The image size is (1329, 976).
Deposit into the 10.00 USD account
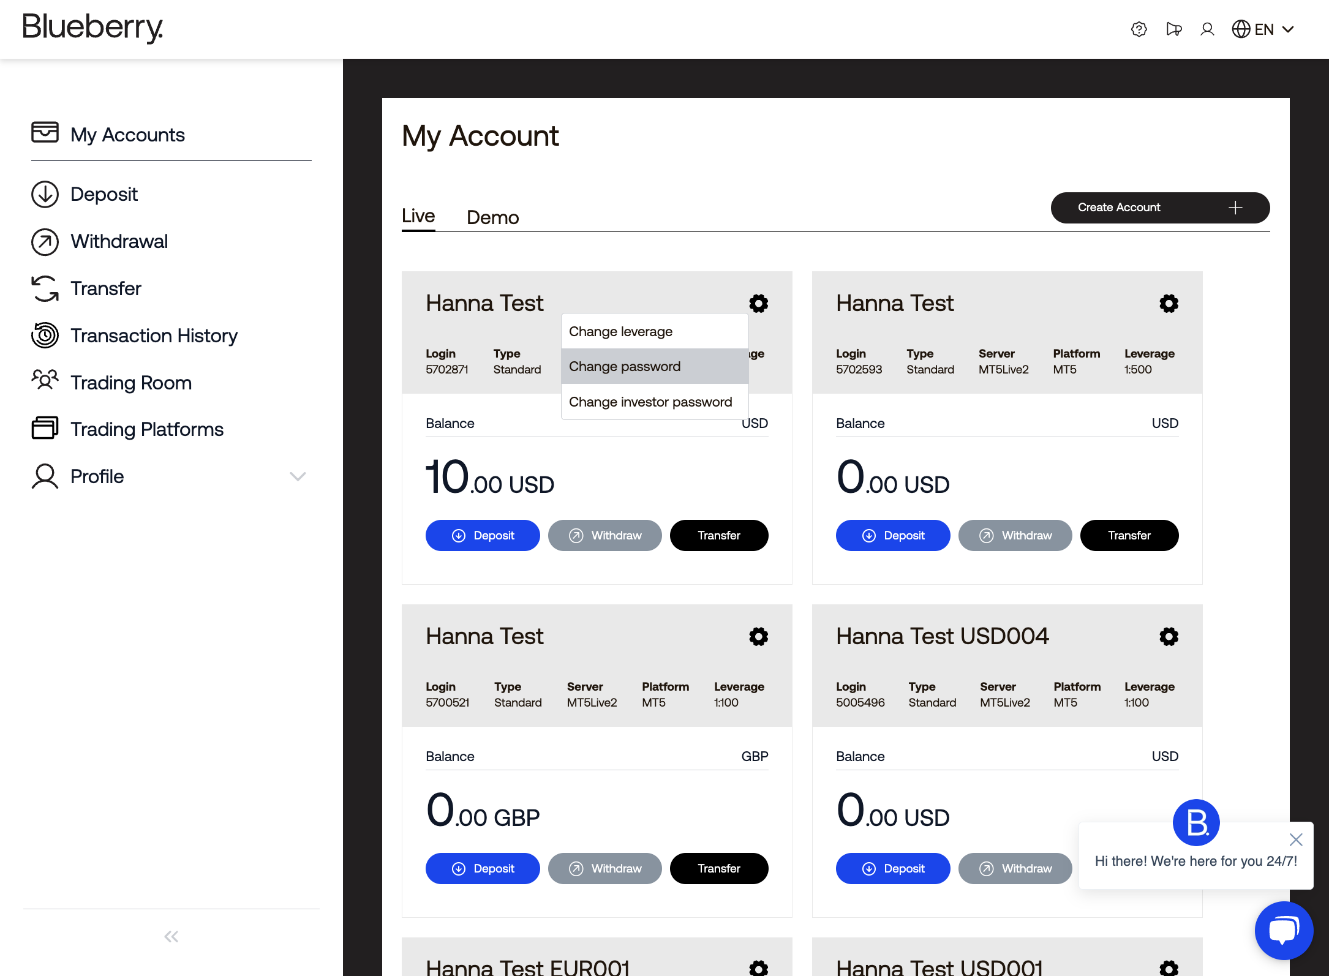click(483, 535)
